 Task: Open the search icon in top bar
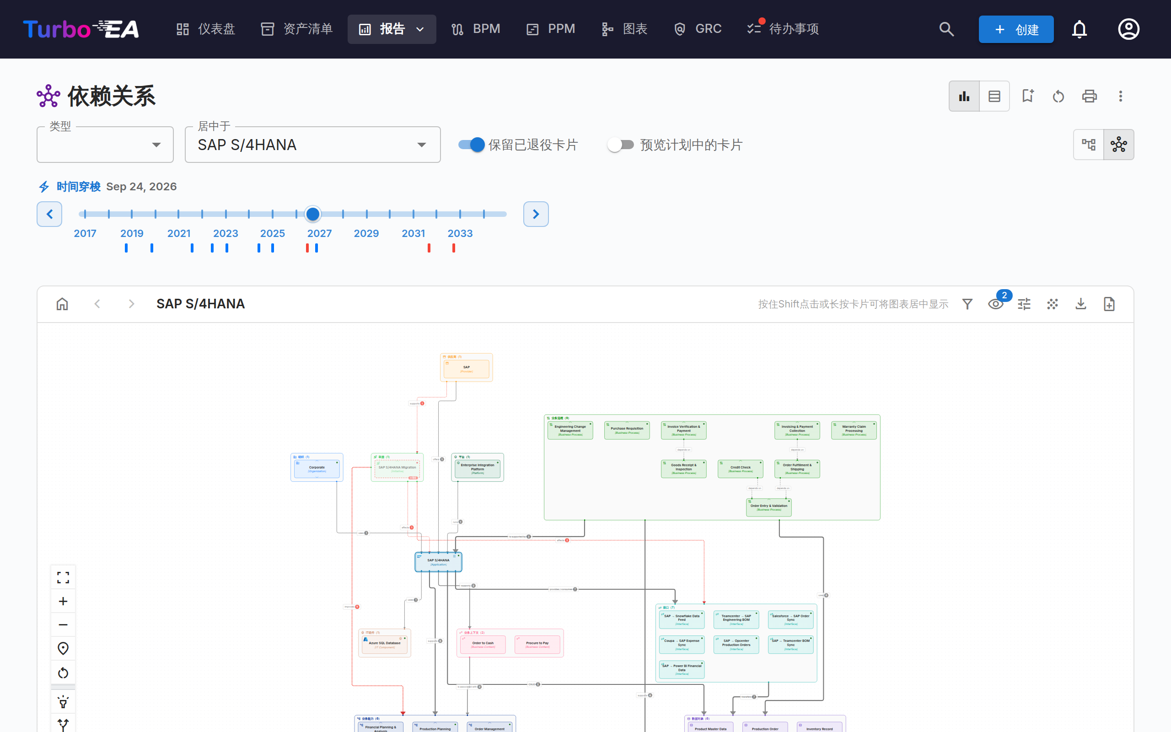click(946, 29)
